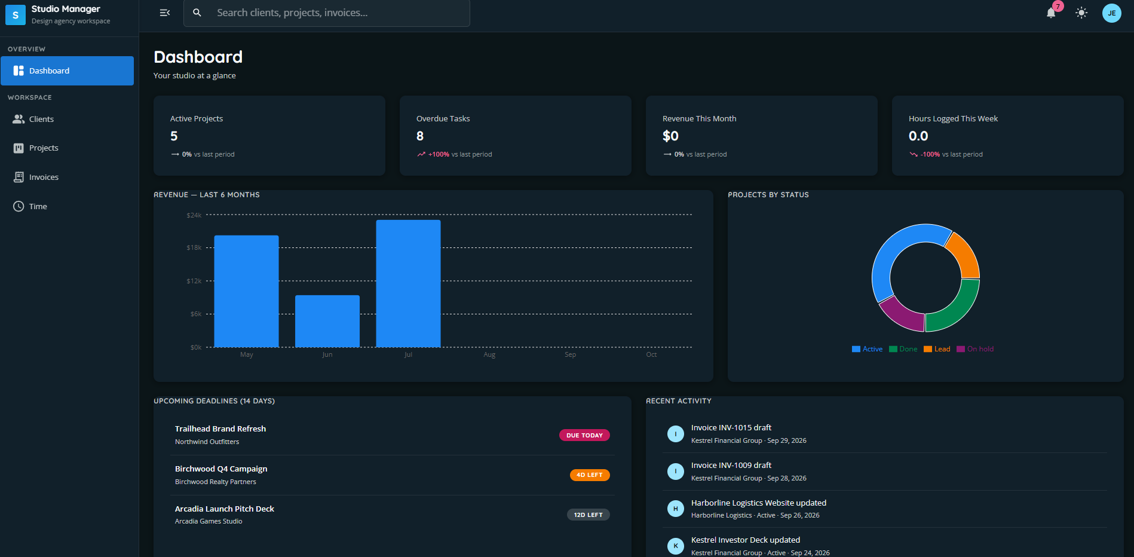Open the Revenue This Month card
1134x557 pixels.
tap(762, 136)
